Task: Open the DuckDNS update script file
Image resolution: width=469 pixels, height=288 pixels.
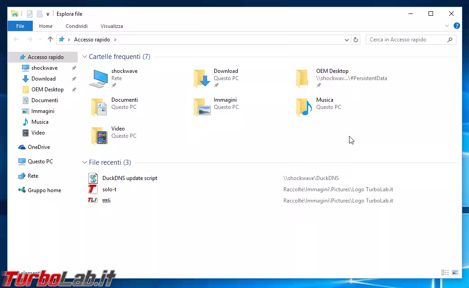Action: coord(129,178)
